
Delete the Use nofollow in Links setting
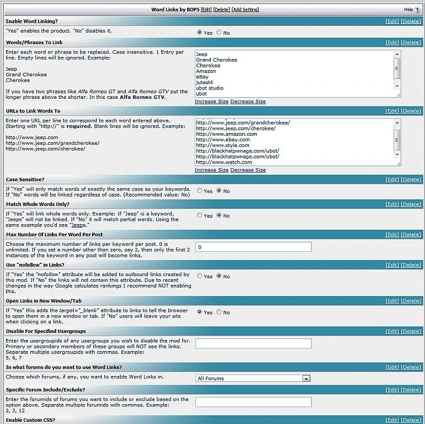(x=411, y=265)
